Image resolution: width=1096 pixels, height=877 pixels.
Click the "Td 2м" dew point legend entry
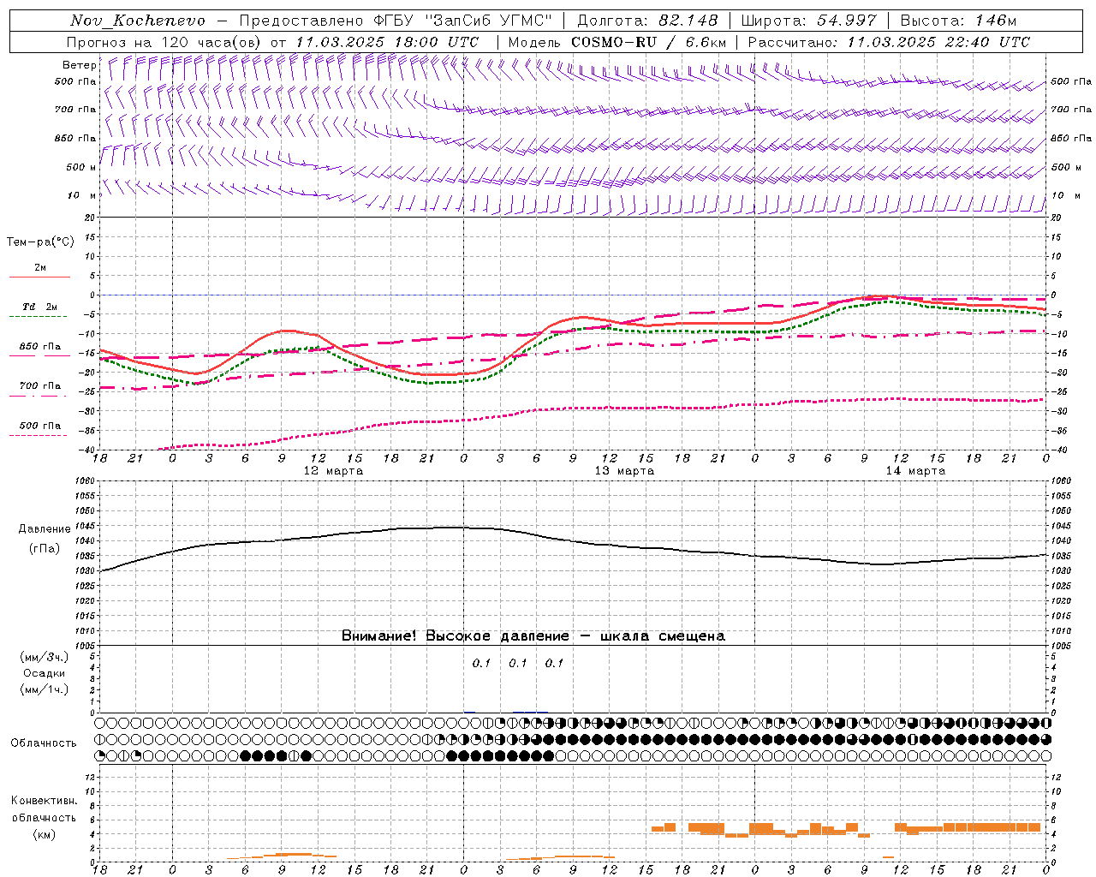point(40,307)
